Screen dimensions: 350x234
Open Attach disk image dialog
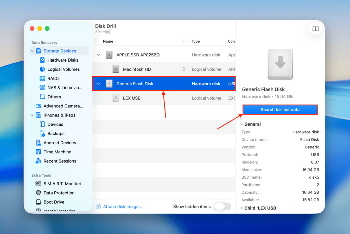point(119,206)
